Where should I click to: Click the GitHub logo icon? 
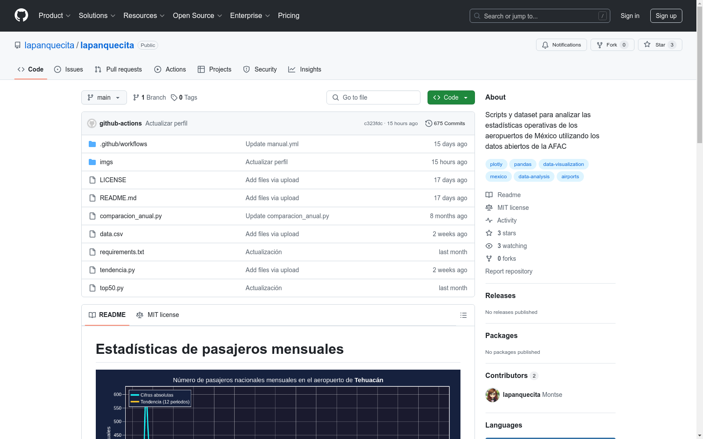[x=21, y=15]
